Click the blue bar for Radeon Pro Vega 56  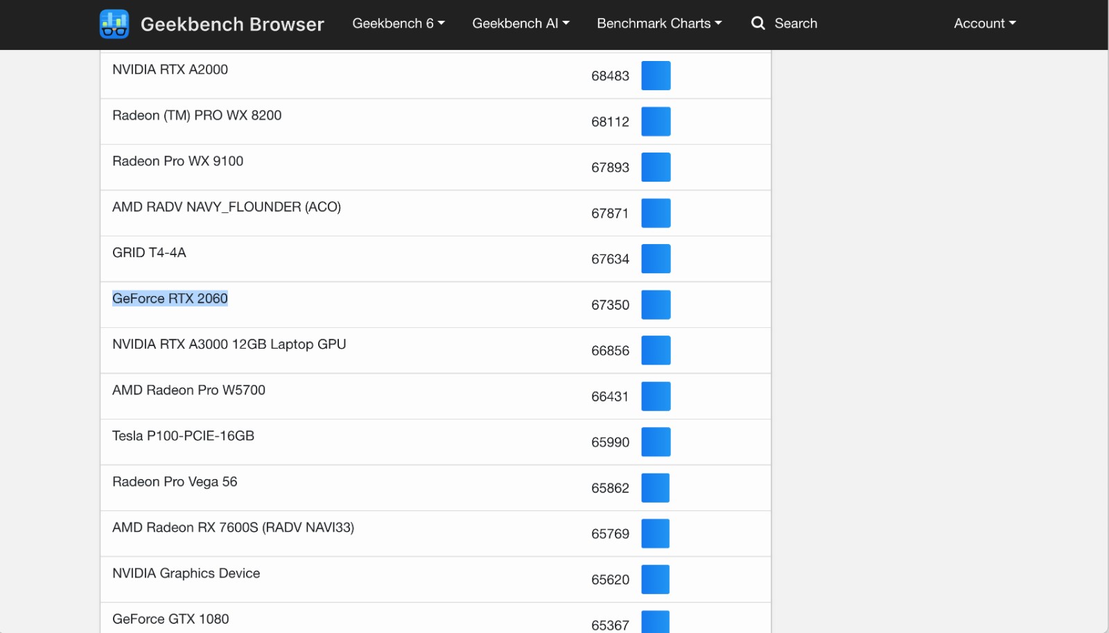[655, 487]
